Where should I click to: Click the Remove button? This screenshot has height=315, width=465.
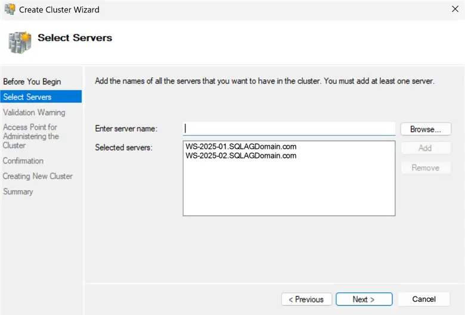[426, 168]
